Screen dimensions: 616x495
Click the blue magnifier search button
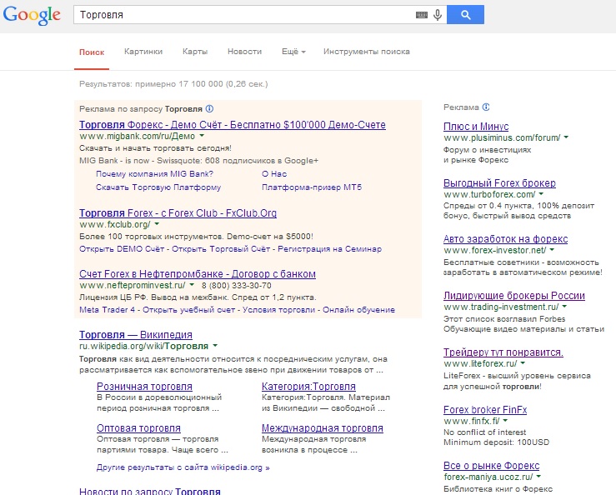coord(465,15)
